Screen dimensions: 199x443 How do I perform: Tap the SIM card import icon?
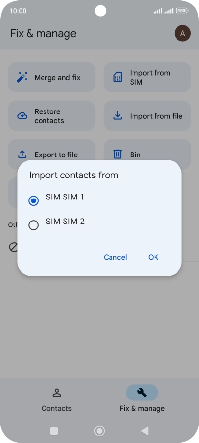117,77
